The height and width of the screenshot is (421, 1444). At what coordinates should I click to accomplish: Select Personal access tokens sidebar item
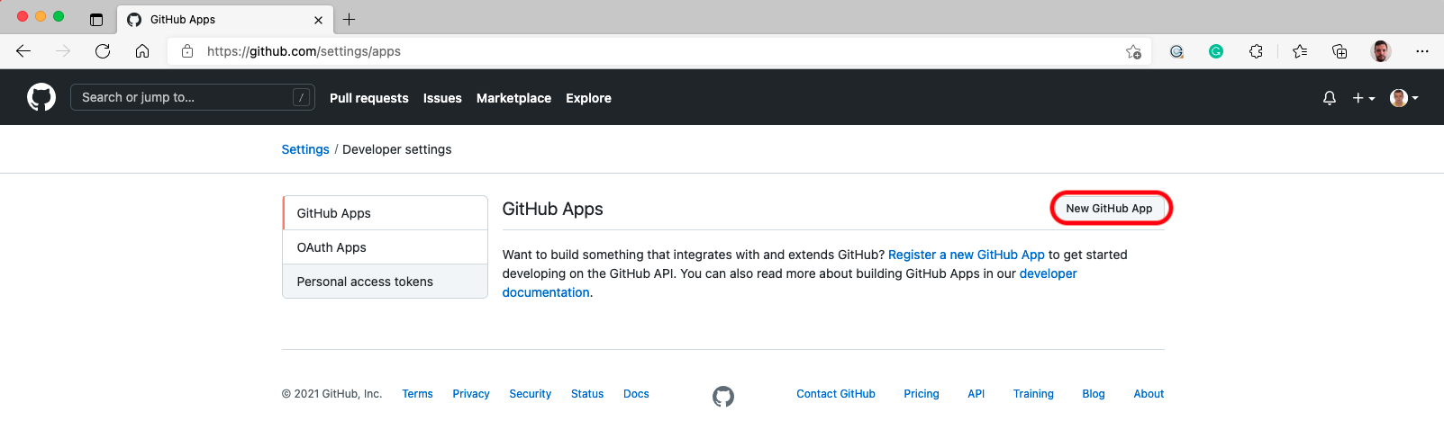(x=386, y=282)
